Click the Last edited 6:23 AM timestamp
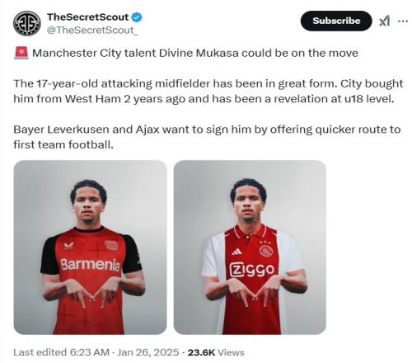412x363 pixels. point(61,352)
